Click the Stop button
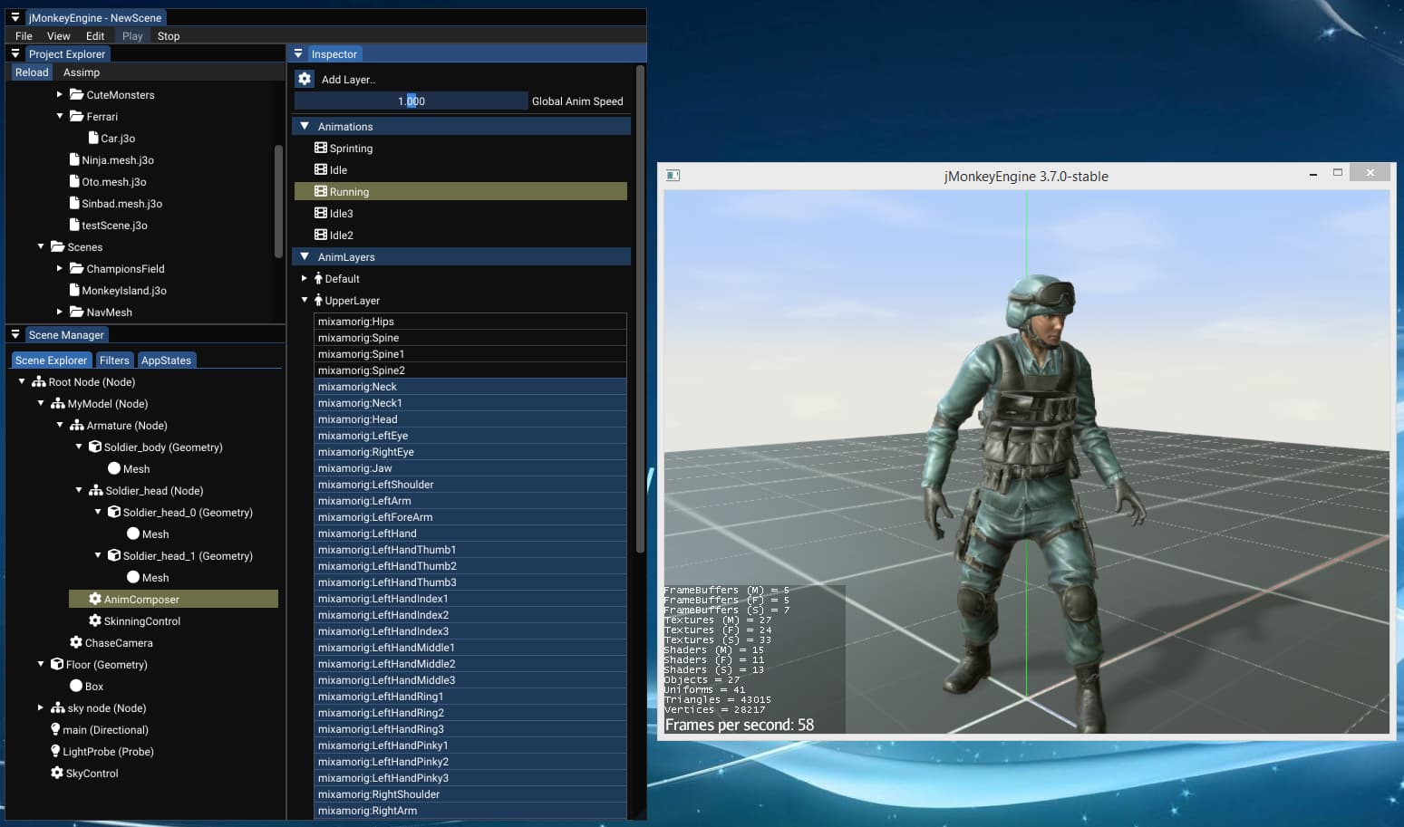Screen dimensions: 1404x827 click(169, 36)
